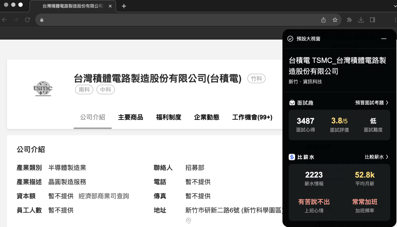The width and height of the screenshot is (397, 227).
Task: Open the 經濟部商業司查詢 link
Action: 104,196
